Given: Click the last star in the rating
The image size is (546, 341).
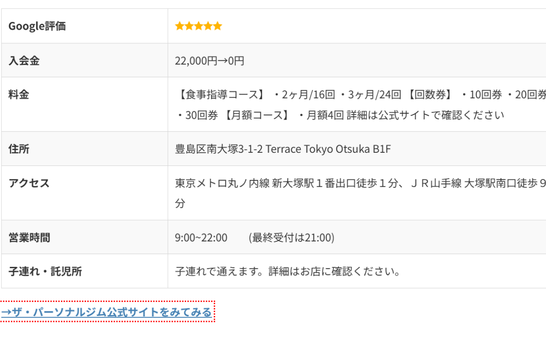Looking at the screenshot, I should [x=217, y=26].
